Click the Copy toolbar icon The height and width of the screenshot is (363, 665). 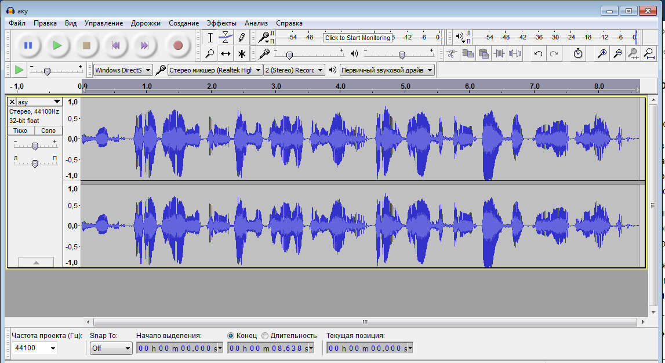[468, 53]
